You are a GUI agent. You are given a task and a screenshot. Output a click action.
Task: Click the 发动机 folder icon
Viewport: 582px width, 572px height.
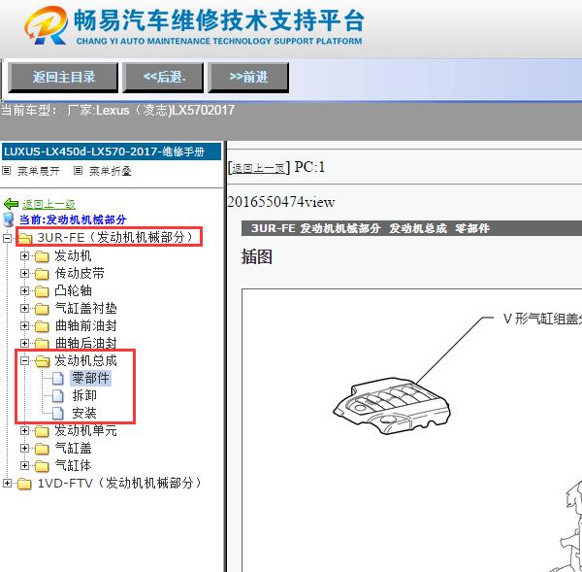(x=42, y=256)
